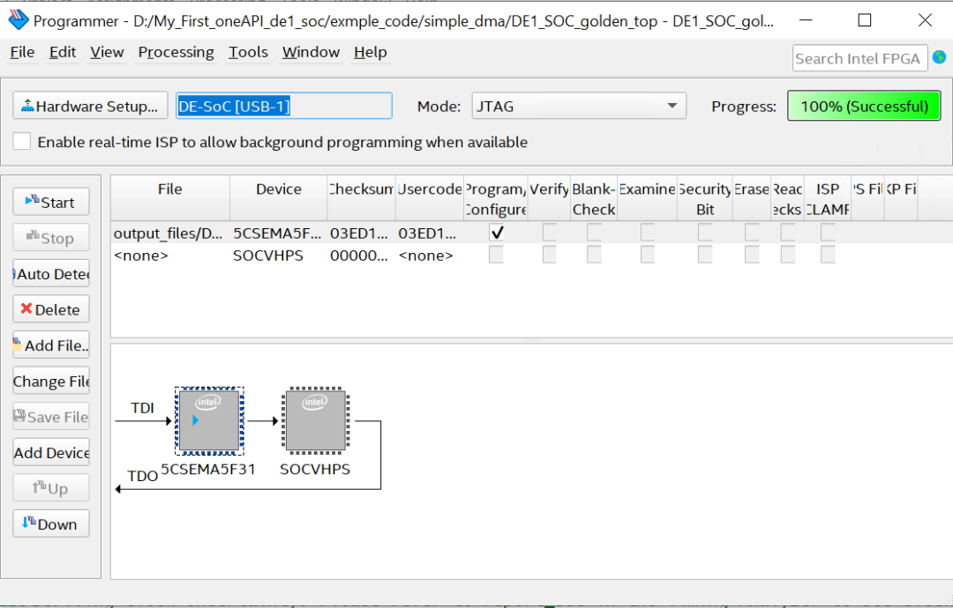Open the Help menu
Image resolution: width=953 pixels, height=608 pixels.
[x=370, y=52]
